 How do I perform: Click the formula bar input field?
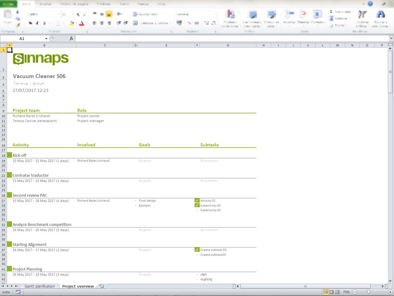tap(232, 38)
